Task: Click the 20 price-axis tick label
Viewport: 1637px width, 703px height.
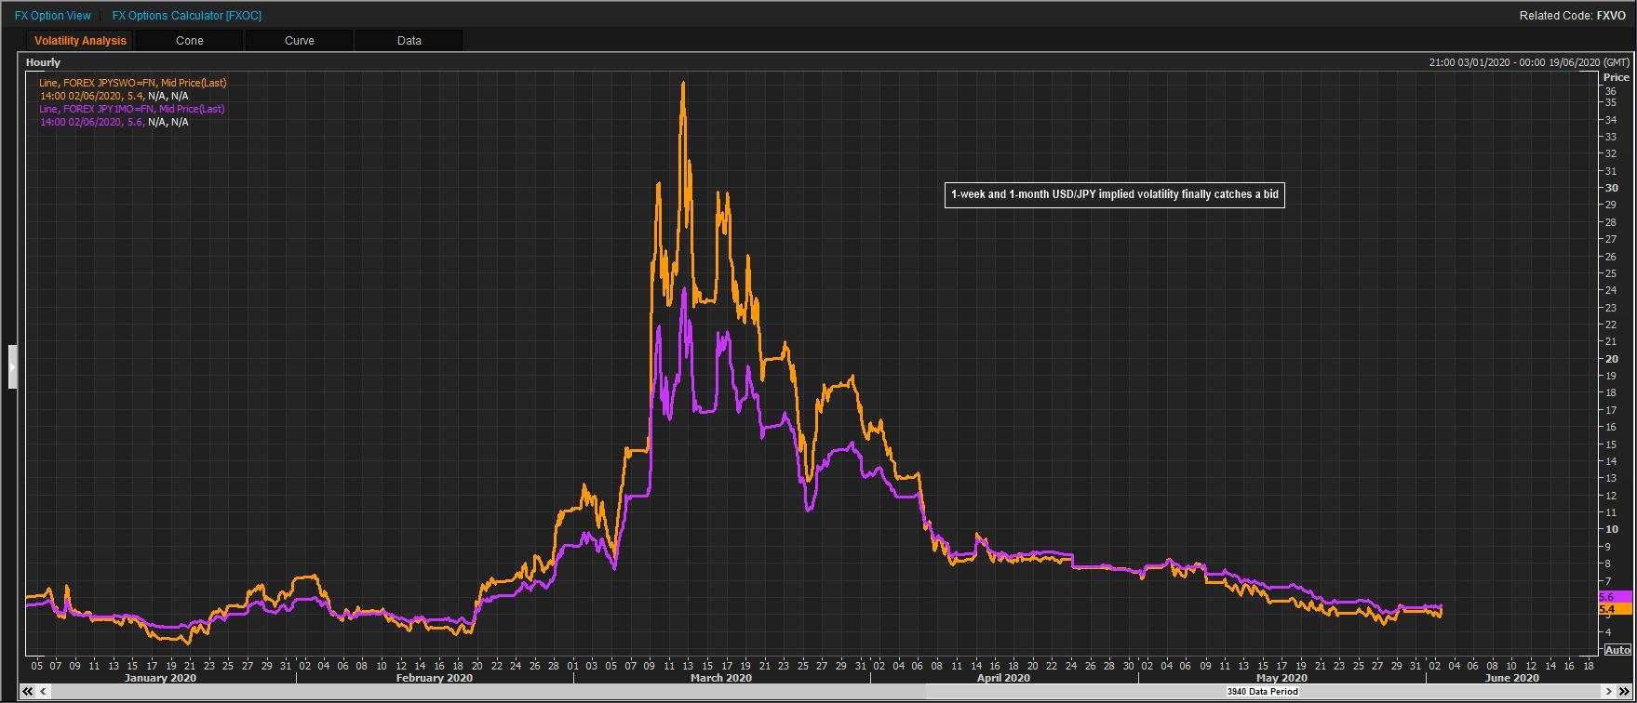Action: pyautogui.click(x=1611, y=359)
